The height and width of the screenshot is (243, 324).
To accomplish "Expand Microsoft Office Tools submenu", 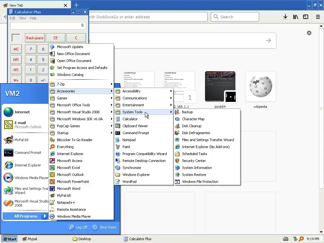I will tap(81, 105).
